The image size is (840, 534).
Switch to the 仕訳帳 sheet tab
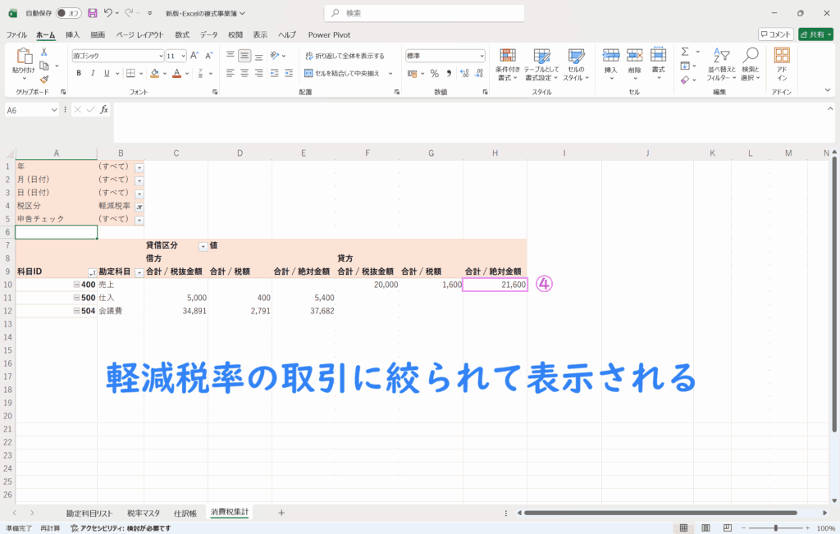185,512
